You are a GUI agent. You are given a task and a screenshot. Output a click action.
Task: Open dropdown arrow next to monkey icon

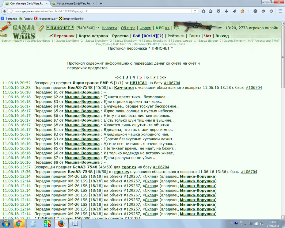point(248,11)
